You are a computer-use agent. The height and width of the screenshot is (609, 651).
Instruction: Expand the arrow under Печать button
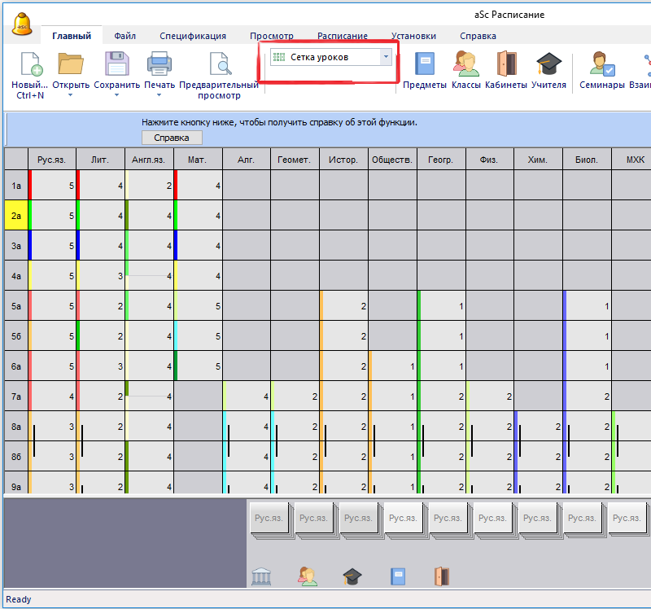coord(159,95)
